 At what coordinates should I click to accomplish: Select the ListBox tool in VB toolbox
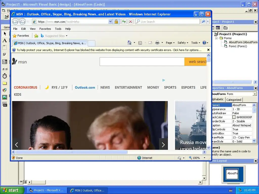5,62
